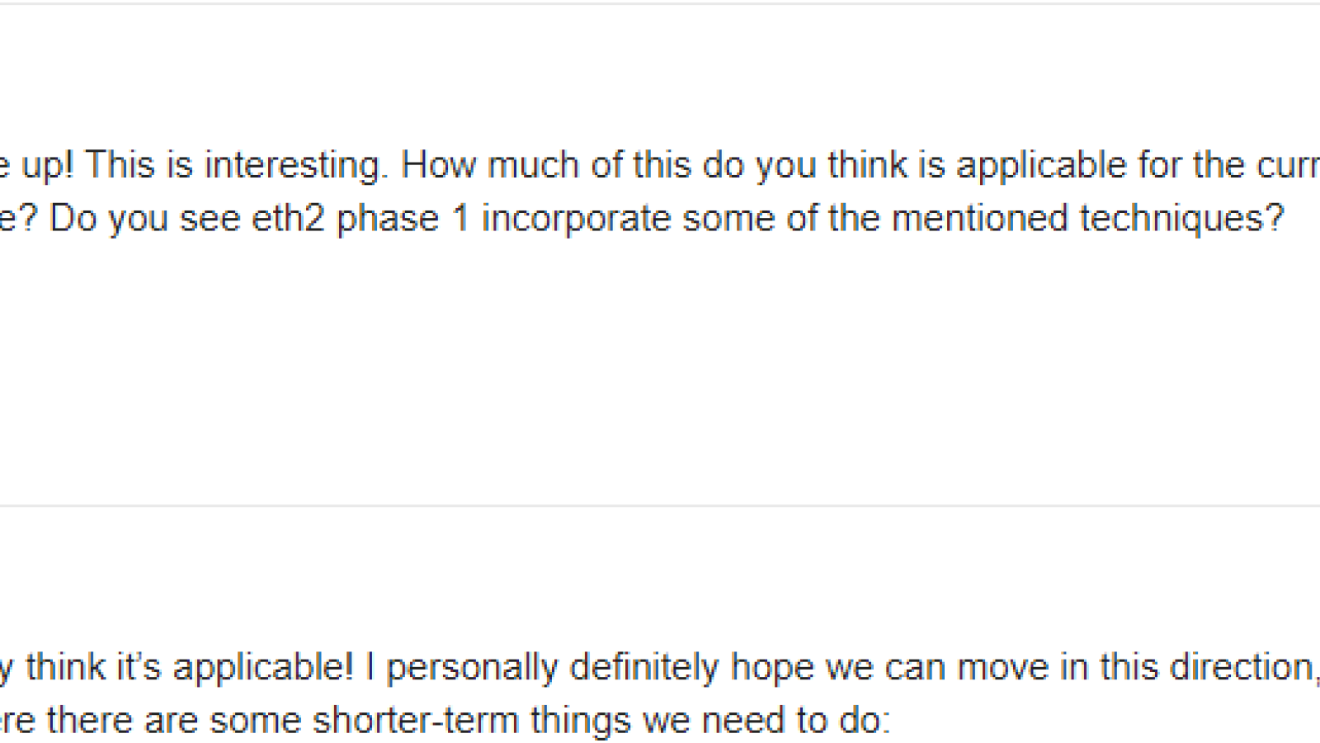The width and height of the screenshot is (1320, 743).
Task: Click the word "personally" in second reply
Action: (472, 668)
